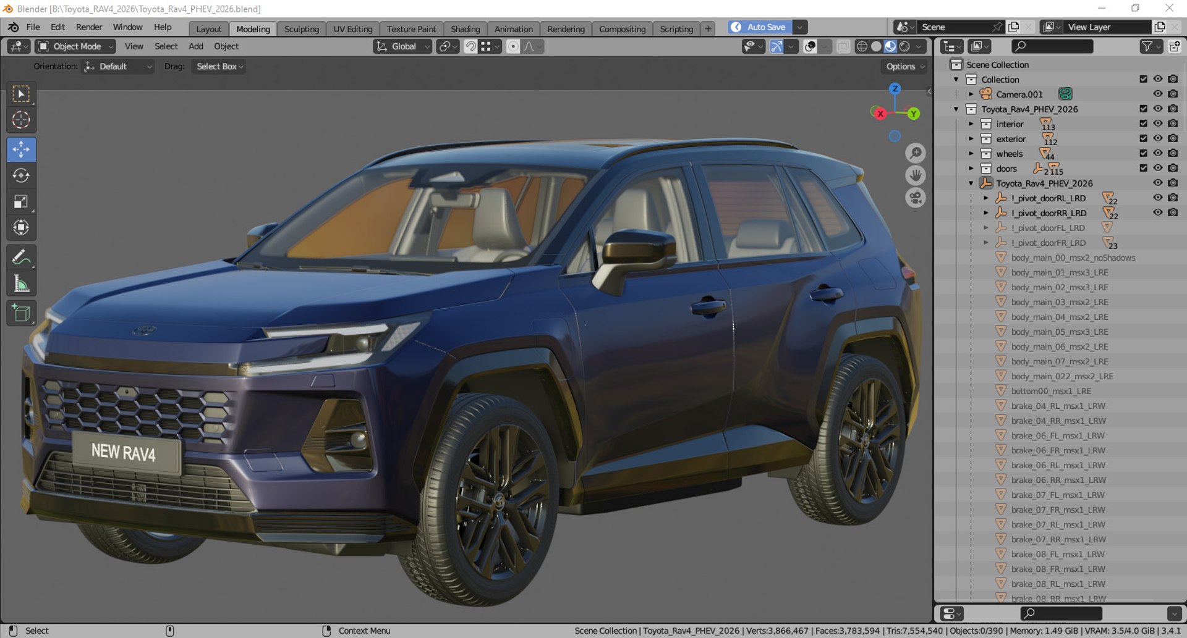1187x638 pixels.
Task: Activate the 3D Cursor tool
Action: pos(21,120)
